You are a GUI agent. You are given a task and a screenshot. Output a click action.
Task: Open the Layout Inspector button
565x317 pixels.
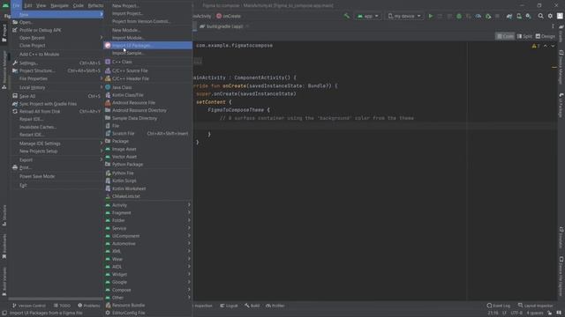pyautogui.click(x=536, y=306)
